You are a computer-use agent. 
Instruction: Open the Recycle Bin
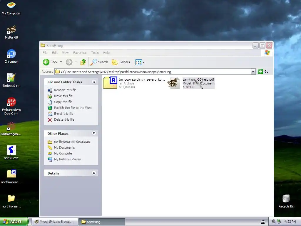coord(286,201)
